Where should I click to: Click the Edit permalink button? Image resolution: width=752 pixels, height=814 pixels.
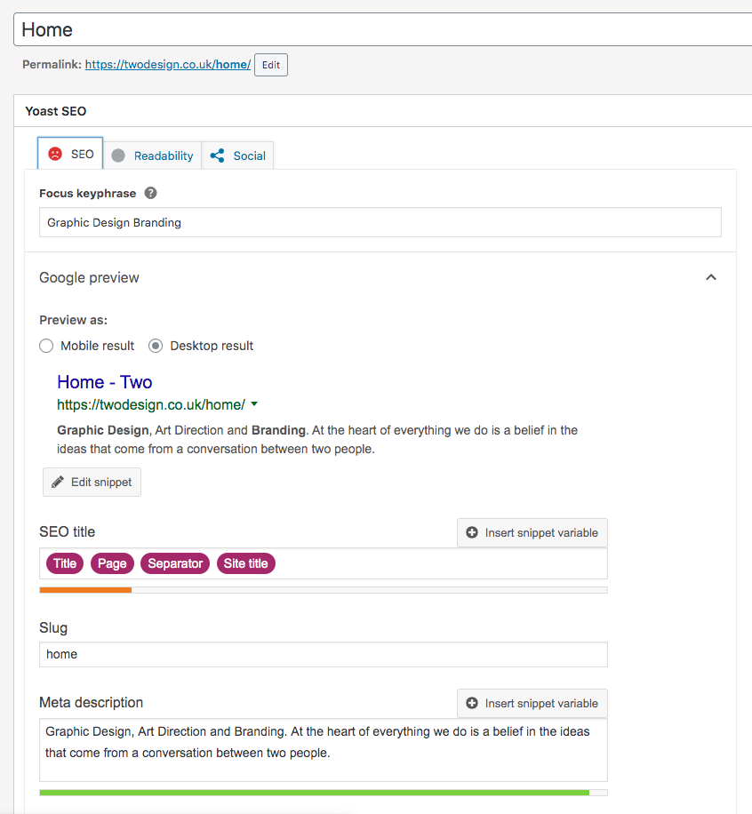click(x=270, y=65)
